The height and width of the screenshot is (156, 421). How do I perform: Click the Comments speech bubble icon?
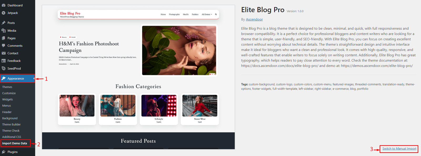tap(3, 46)
